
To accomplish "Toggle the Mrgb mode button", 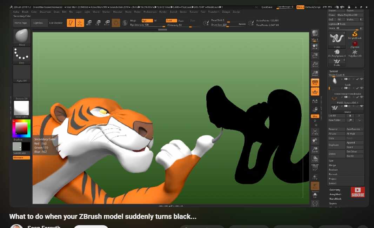I will tap(133, 21).
